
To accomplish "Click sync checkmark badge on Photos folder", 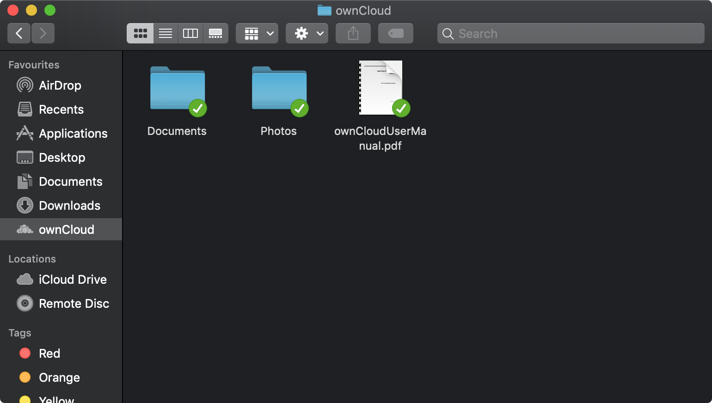I will pos(300,108).
